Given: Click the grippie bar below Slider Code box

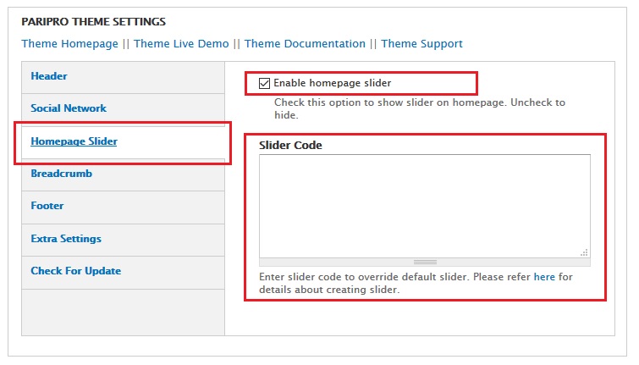Looking at the screenshot, I should [425, 263].
